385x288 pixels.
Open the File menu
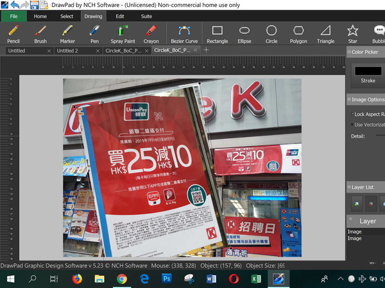point(13,17)
